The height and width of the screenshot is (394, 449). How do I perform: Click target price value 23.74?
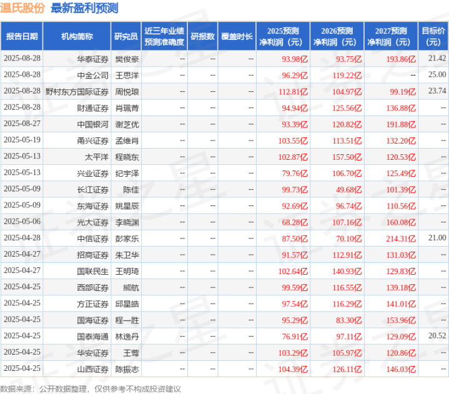point(437,91)
